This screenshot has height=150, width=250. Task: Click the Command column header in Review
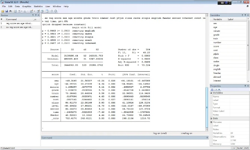coord(11,19)
